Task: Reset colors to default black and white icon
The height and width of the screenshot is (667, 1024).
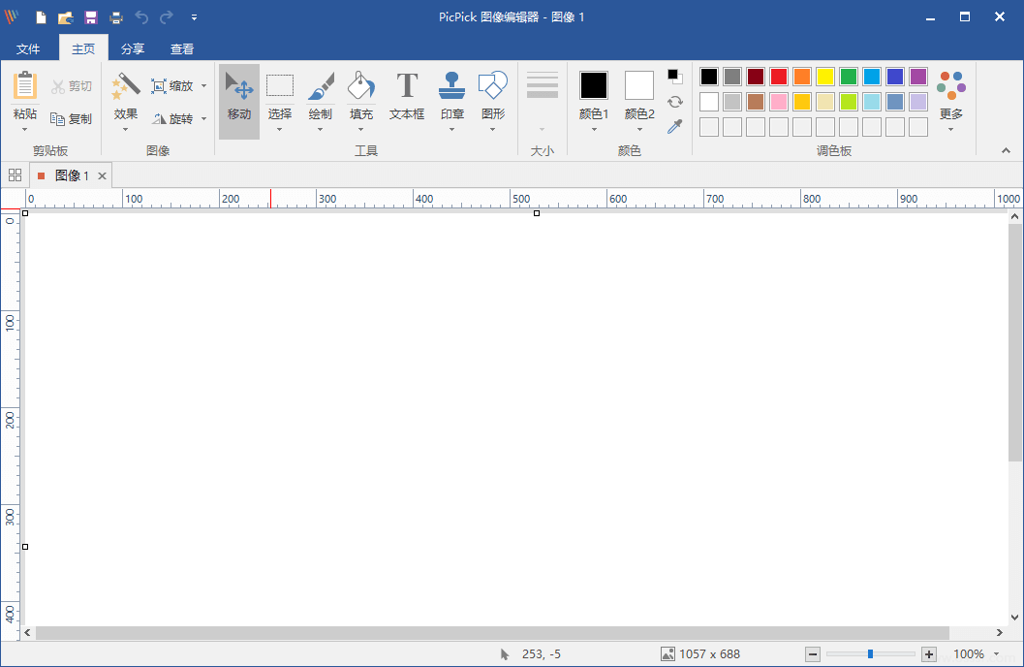Action: click(674, 77)
